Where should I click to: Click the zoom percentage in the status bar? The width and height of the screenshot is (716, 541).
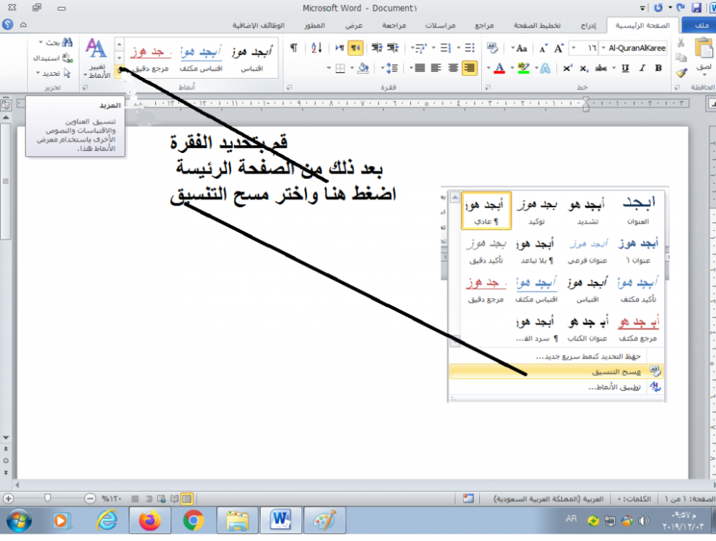111,499
